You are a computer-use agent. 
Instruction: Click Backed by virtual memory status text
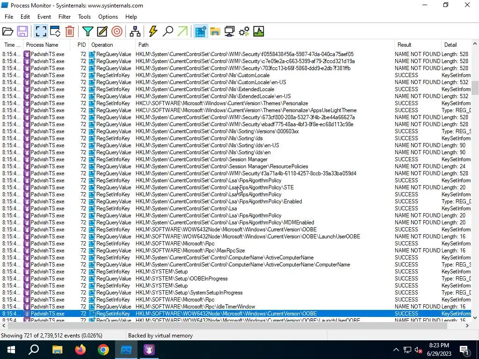(160, 336)
